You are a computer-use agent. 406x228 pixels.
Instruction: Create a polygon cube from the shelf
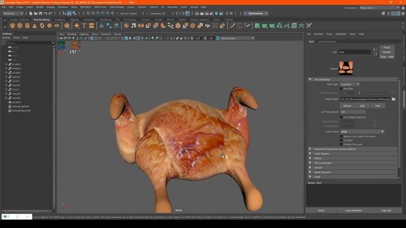[x=20, y=25]
